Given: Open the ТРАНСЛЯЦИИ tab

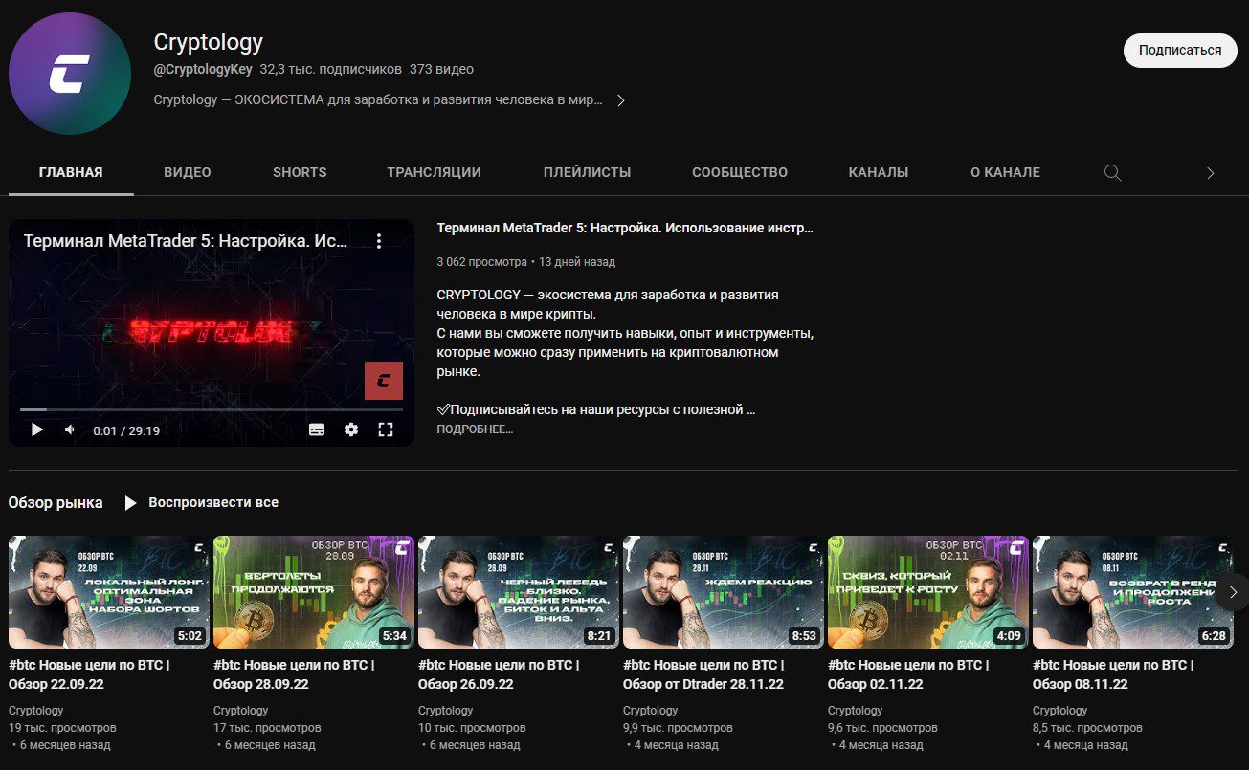Looking at the screenshot, I should (435, 173).
